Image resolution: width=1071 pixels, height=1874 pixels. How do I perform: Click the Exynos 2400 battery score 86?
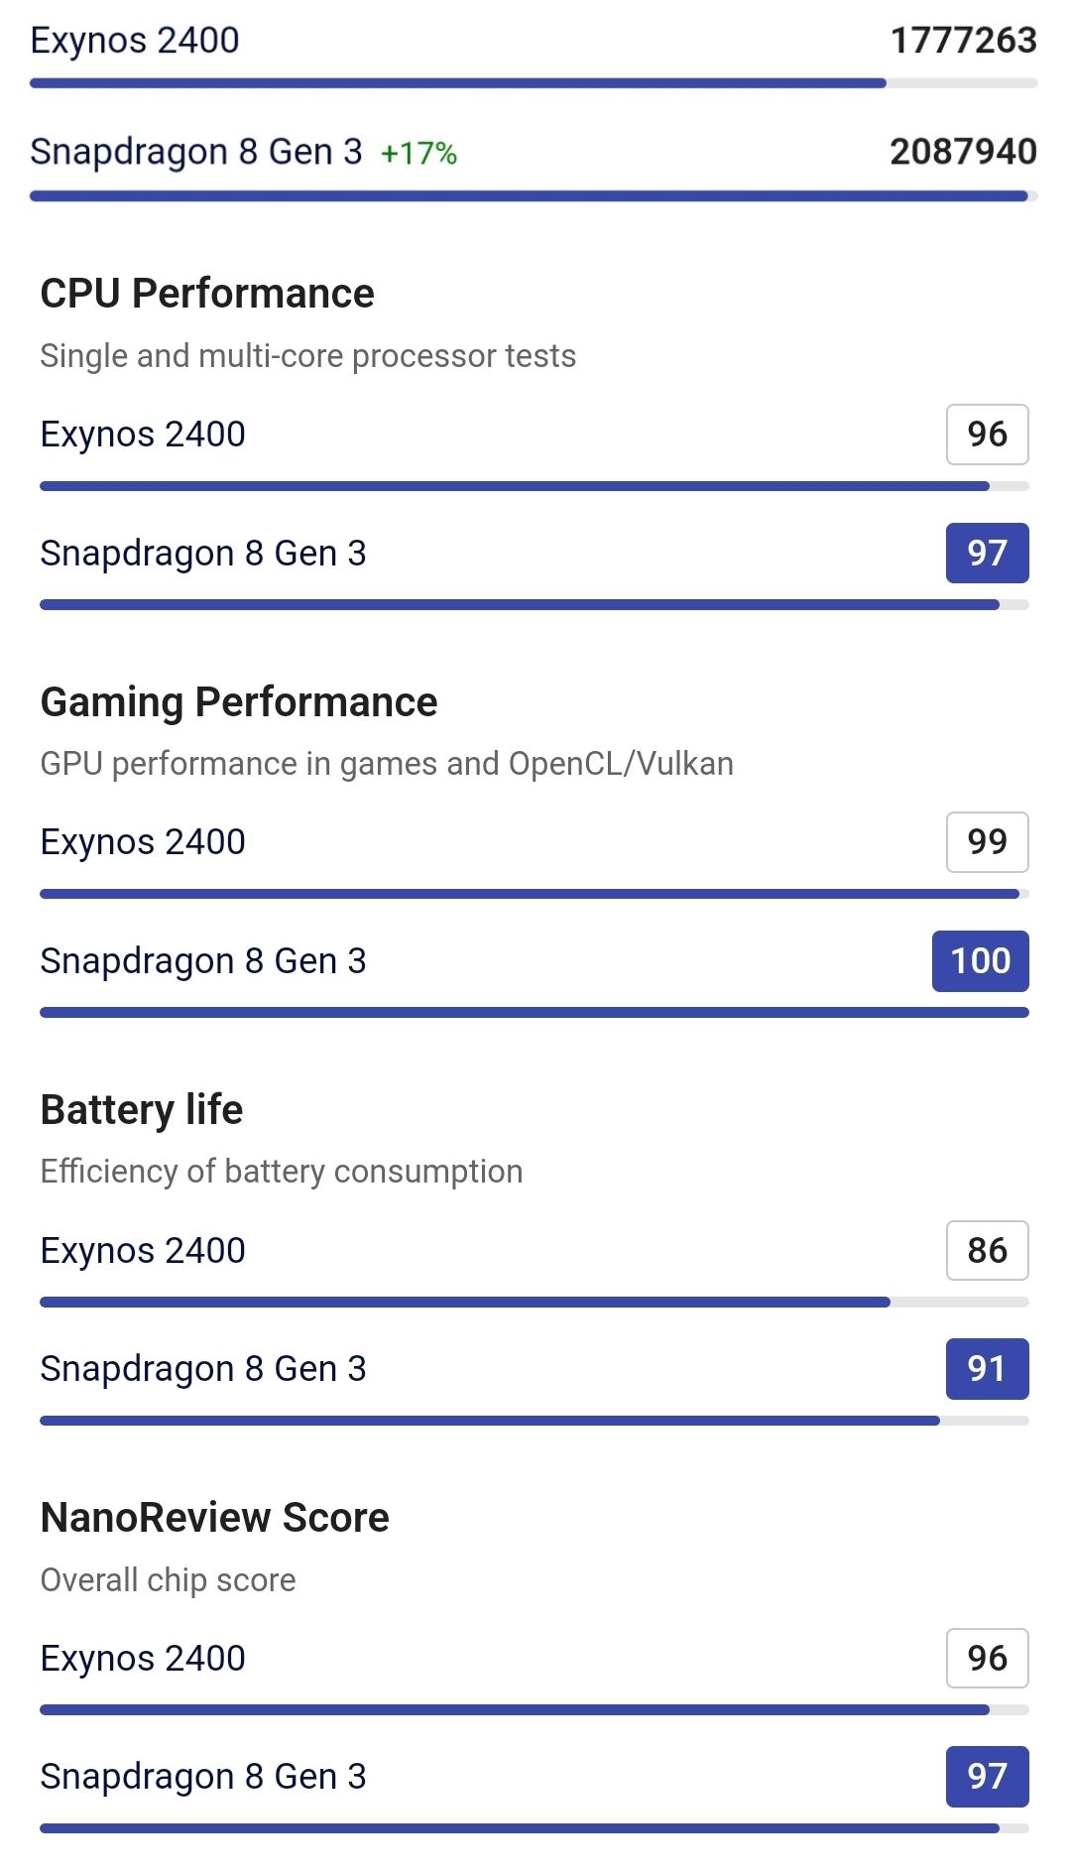tap(987, 1250)
